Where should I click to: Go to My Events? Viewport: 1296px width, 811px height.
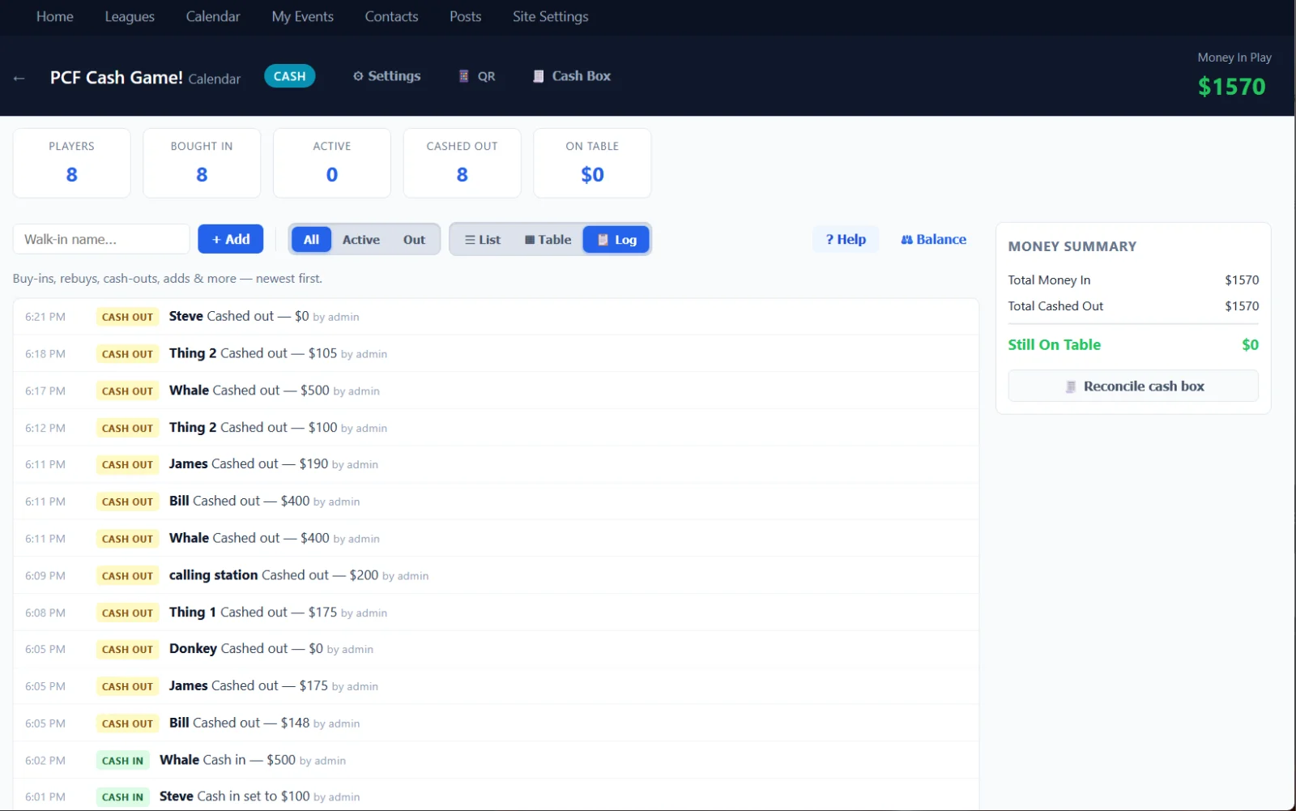(302, 16)
